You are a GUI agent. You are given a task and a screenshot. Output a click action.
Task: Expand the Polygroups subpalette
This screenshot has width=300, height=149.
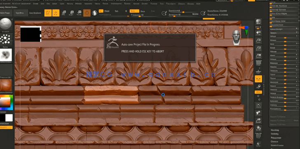click(x=276, y=138)
